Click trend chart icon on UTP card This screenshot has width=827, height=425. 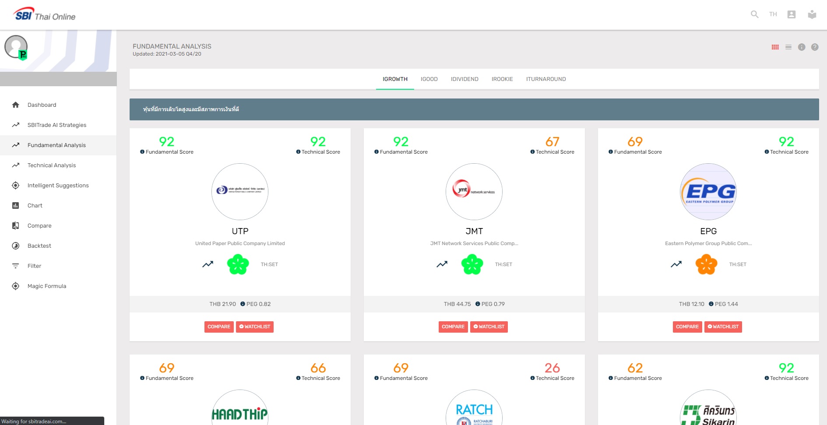tap(208, 264)
